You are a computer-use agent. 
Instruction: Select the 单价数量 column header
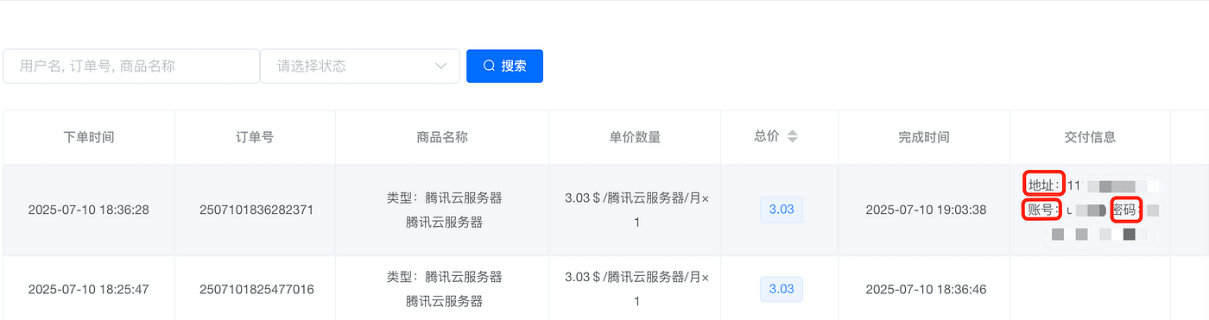(635, 137)
